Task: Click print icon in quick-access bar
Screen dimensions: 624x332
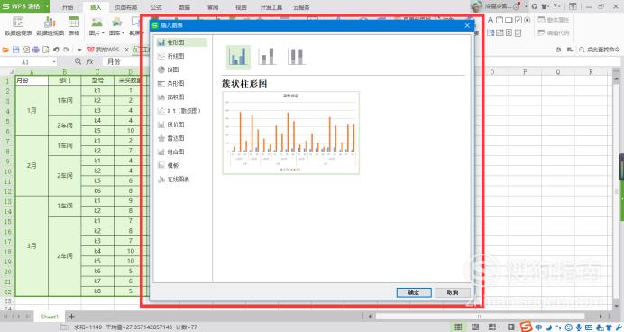Action: click(x=36, y=50)
